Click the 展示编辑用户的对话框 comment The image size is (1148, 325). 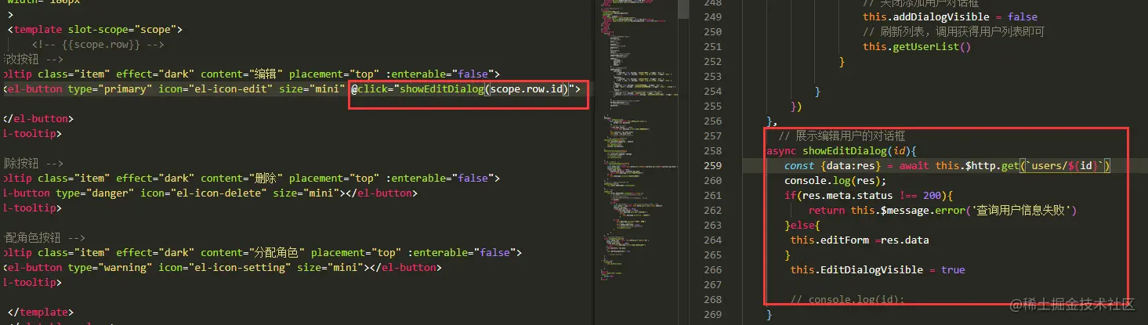[x=842, y=136]
